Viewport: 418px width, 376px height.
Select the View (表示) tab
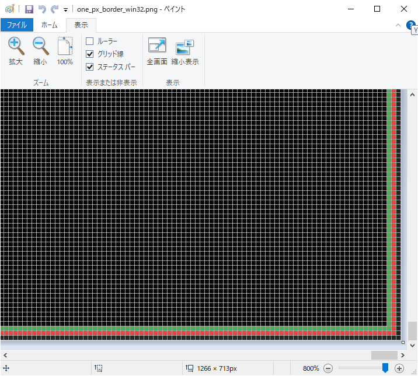click(x=81, y=25)
